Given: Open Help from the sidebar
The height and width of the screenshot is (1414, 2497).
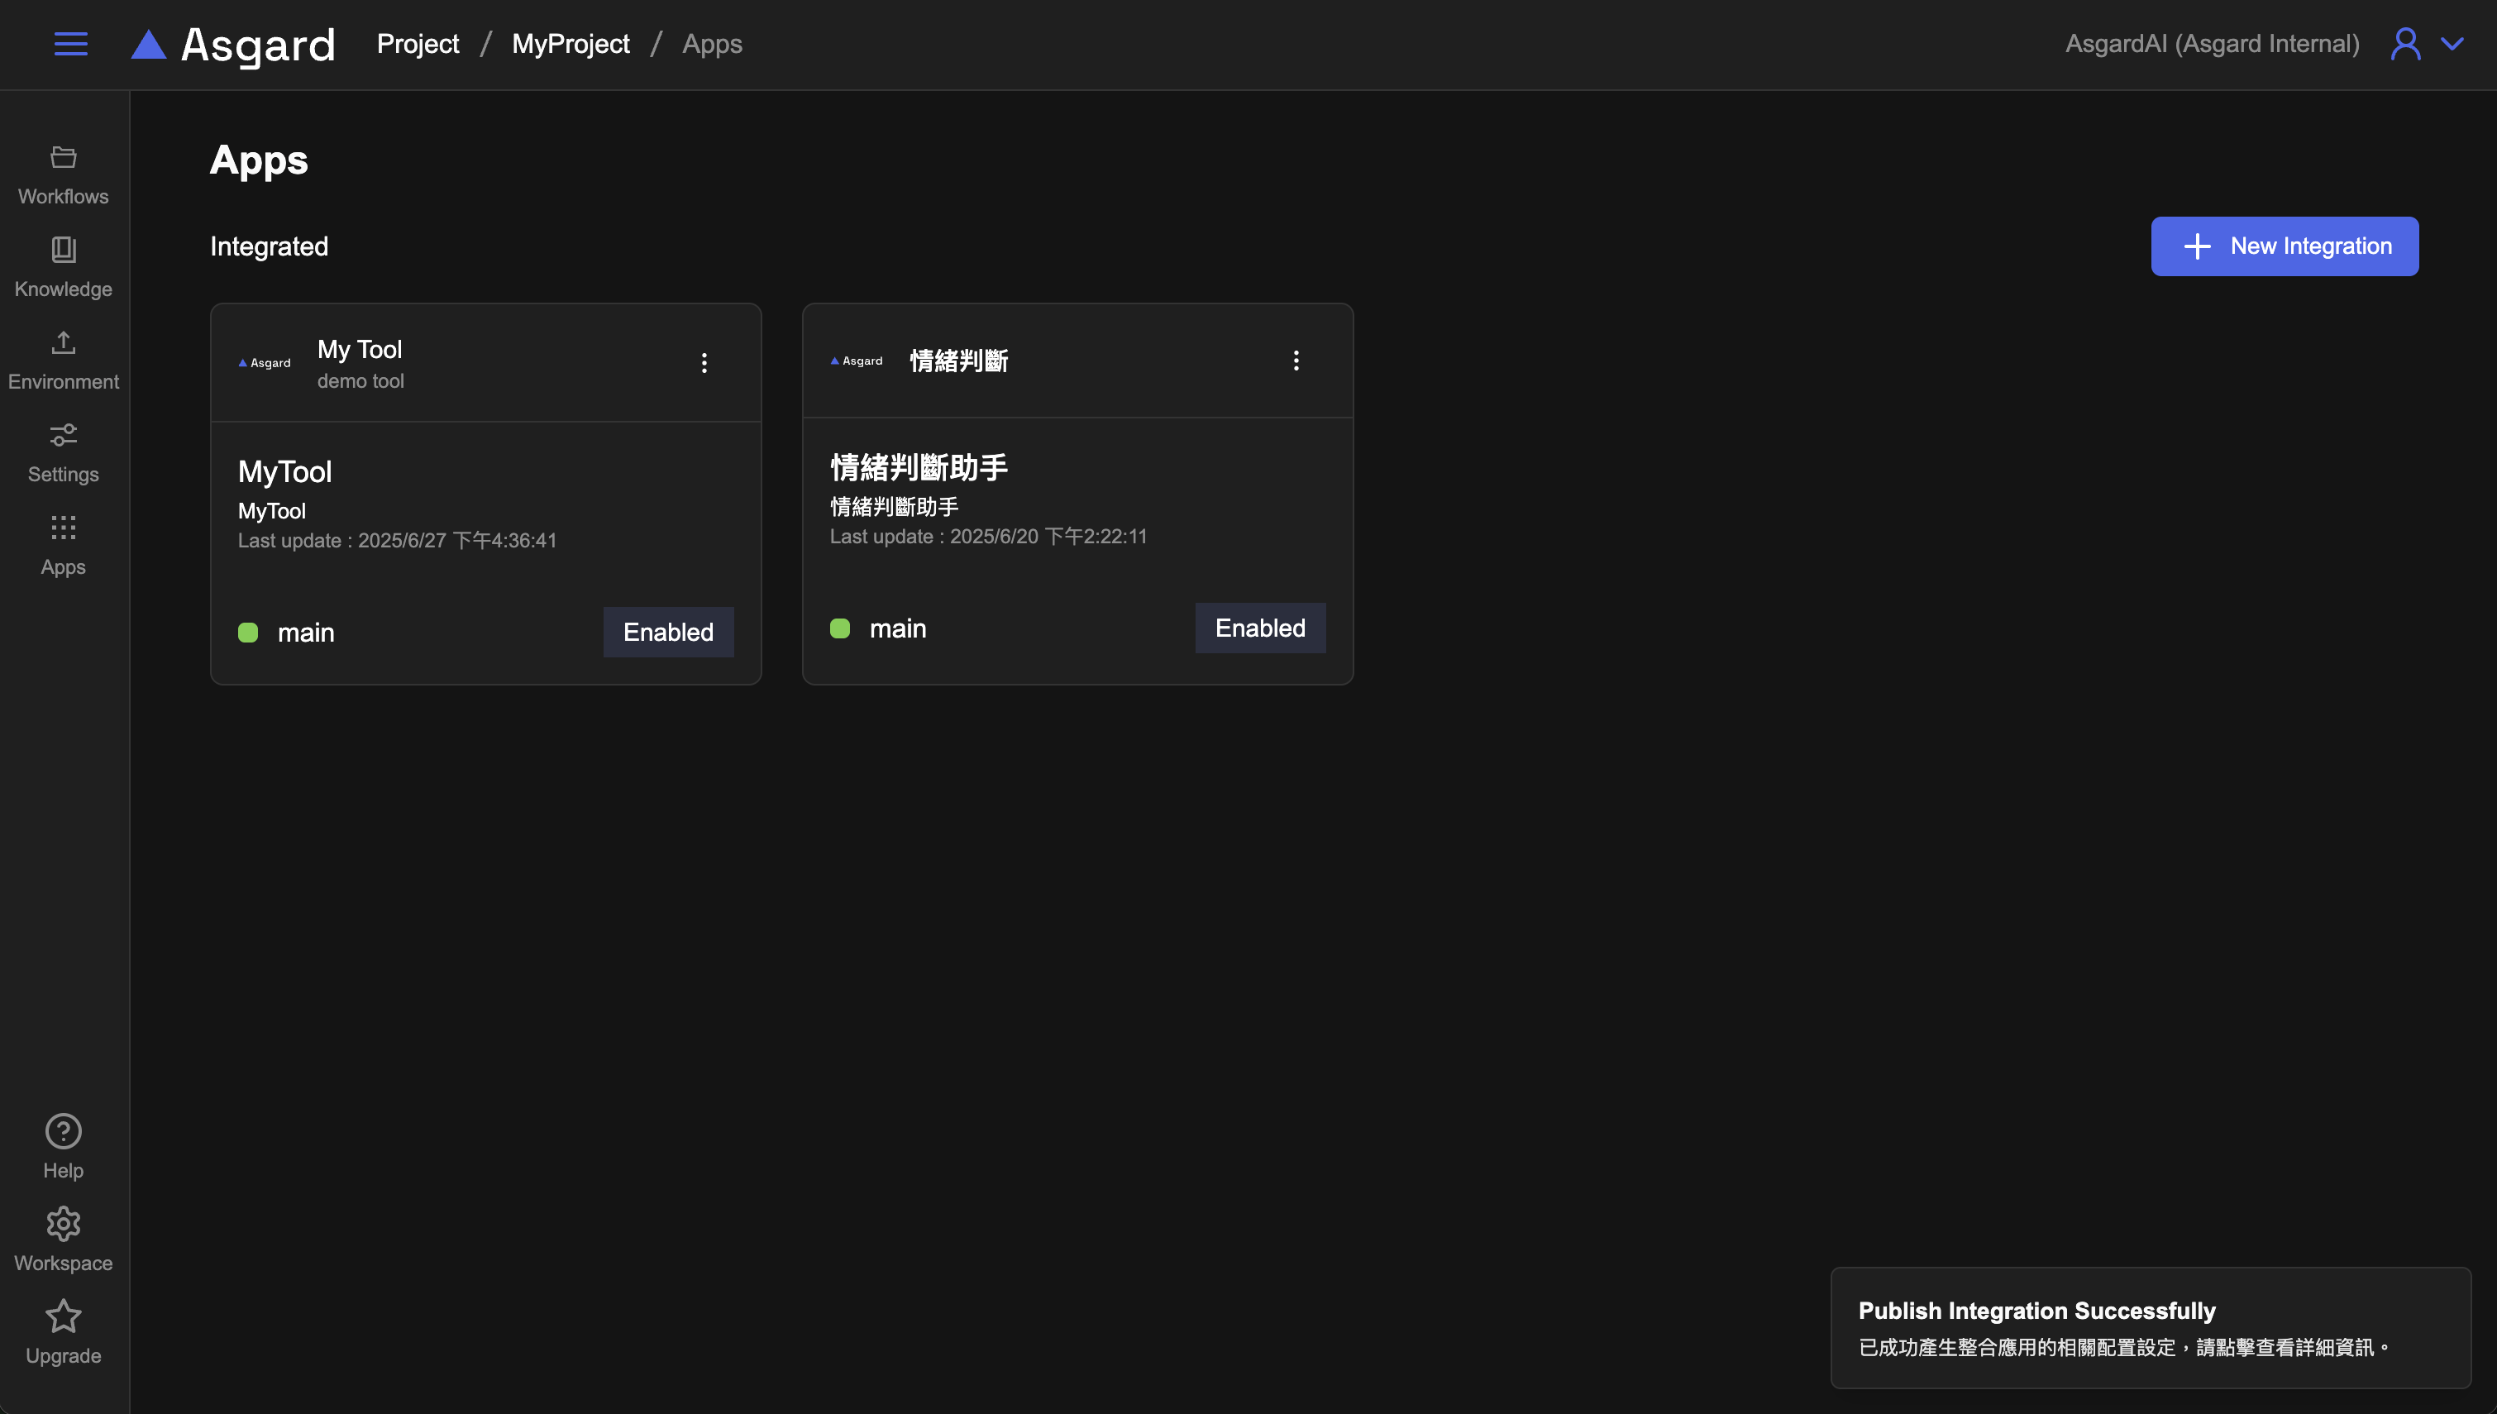Looking at the screenshot, I should coord(63,1147).
